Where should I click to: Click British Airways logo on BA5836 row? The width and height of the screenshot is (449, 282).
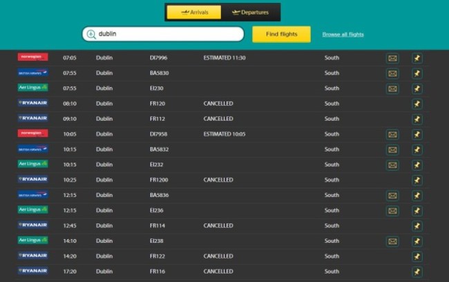33,194
